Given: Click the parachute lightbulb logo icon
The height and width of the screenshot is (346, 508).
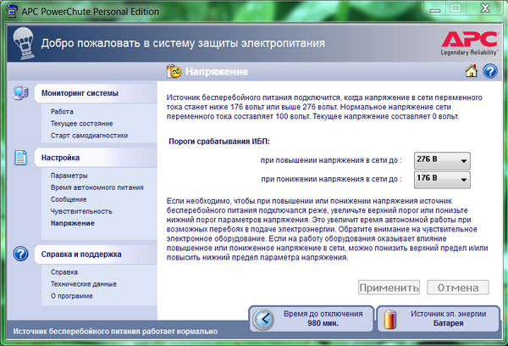Looking at the screenshot, I should coord(24,43).
